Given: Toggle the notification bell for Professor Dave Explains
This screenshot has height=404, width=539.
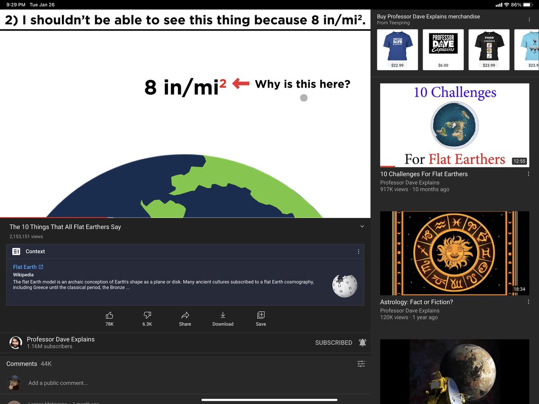Looking at the screenshot, I should 362,342.
